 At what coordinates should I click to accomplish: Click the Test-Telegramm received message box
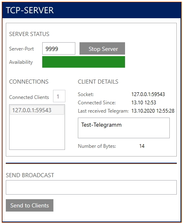click(124, 128)
